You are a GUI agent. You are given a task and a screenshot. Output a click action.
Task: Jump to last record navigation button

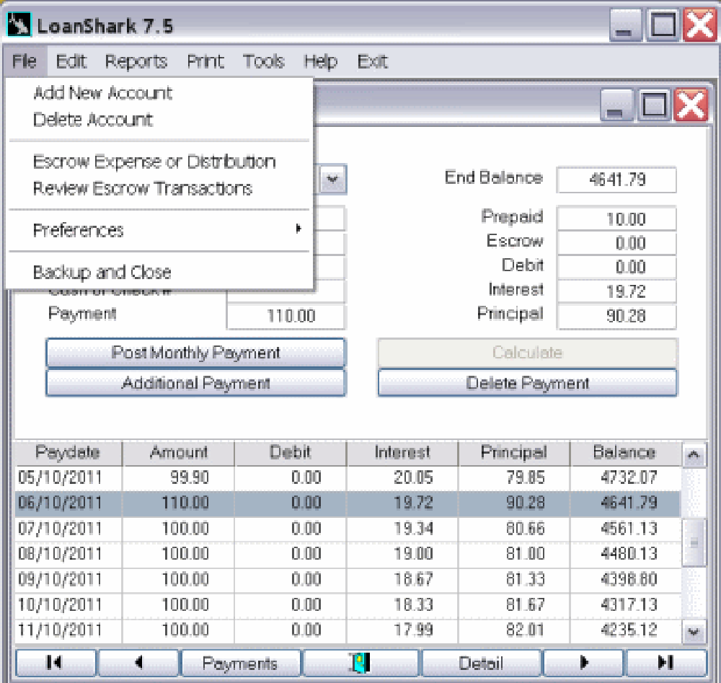coord(666,663)
